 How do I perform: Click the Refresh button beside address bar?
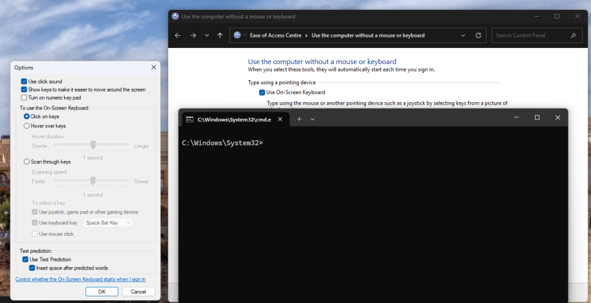tap(478, 36)
